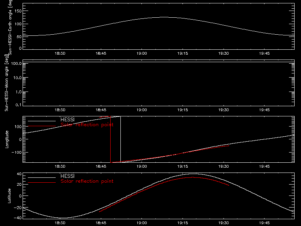Viewport: 301px width, 226px height.
Task: Click the Sun-HESSI-Moon angle axis title
Action: [6, 83]
